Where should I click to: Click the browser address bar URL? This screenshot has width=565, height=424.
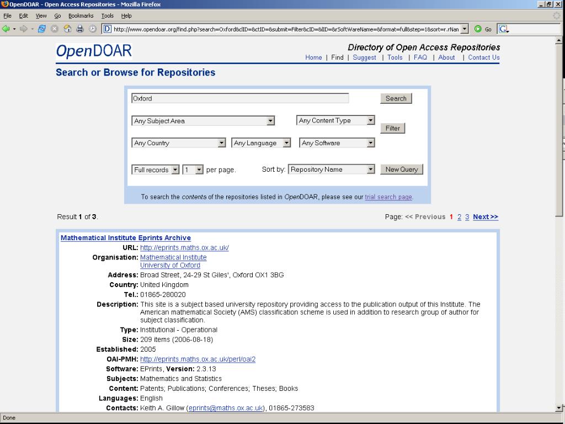(286, 29)
